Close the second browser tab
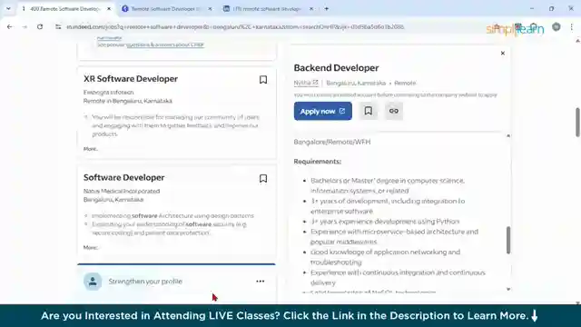Screen dimensions: 581x327 tap(210, 8)
